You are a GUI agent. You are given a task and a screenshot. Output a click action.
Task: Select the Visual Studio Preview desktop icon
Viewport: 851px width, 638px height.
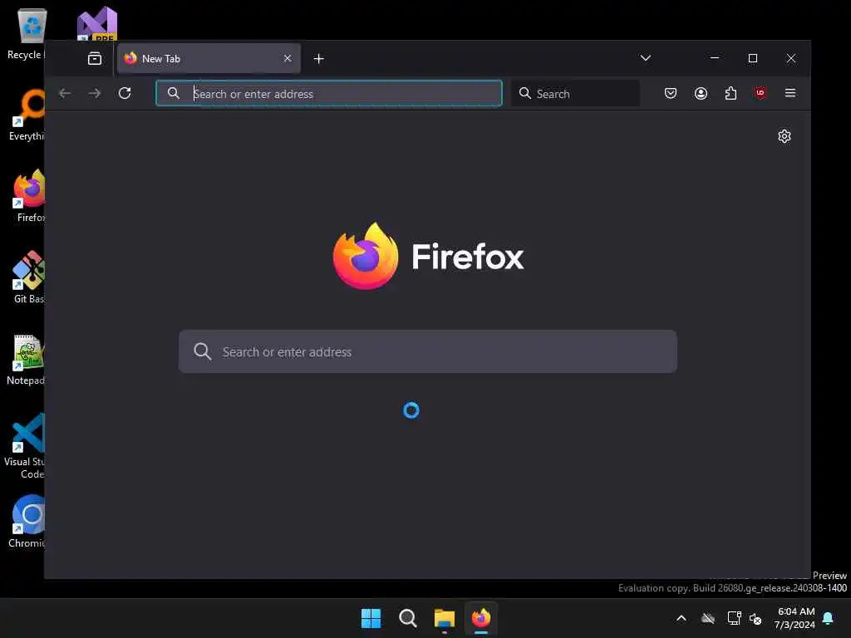point(97,24)
